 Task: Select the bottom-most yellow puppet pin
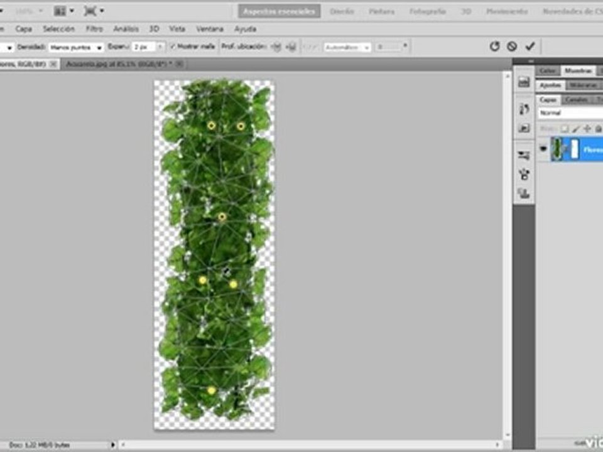point(212,390)
